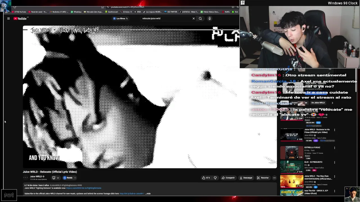Go to the YouTube home logo
This screenshot has height=202, width=360.
click(x=20, y=19)
